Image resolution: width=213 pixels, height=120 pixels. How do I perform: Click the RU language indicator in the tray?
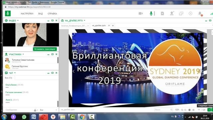[x=172, y=117]
